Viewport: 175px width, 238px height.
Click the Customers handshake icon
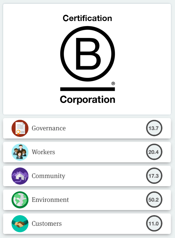[x=20, y=224]
